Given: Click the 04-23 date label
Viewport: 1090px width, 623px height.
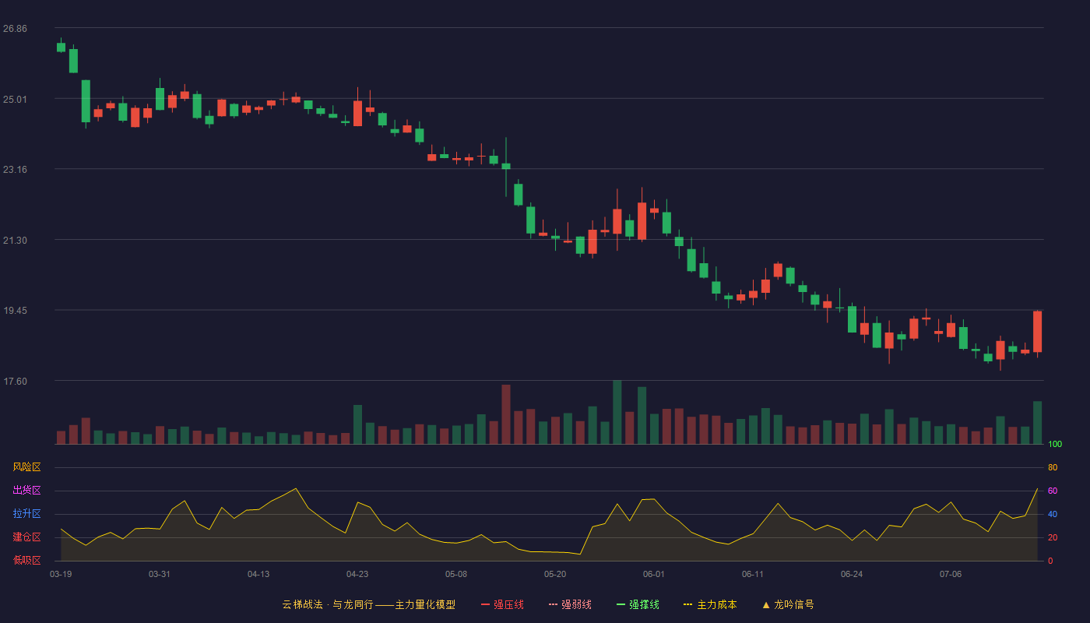Looking at the screenshot, I should coord(357,574).
